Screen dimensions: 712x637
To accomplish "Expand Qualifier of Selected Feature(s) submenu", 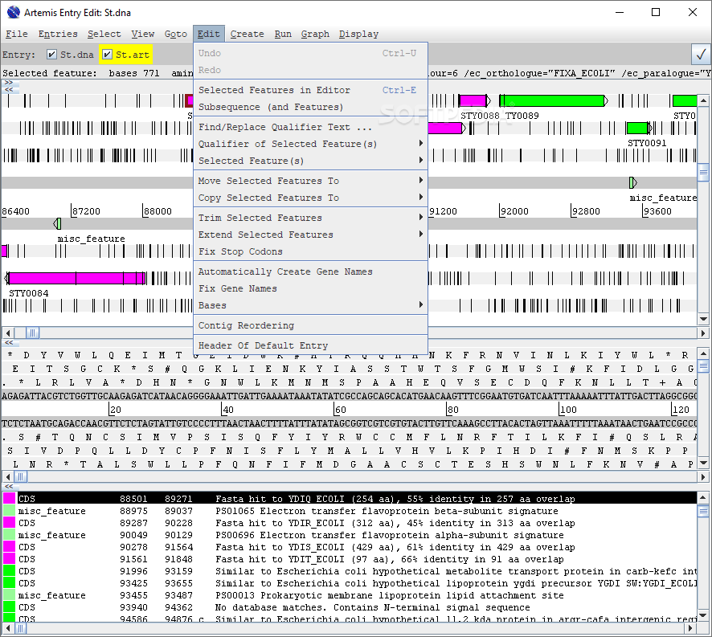I will 310,144.
